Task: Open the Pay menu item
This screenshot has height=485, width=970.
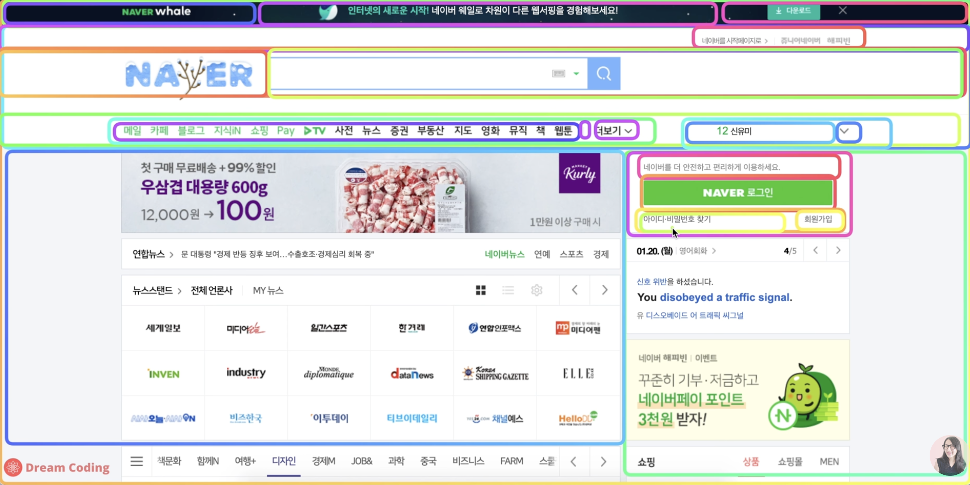Action: (286, 131)
